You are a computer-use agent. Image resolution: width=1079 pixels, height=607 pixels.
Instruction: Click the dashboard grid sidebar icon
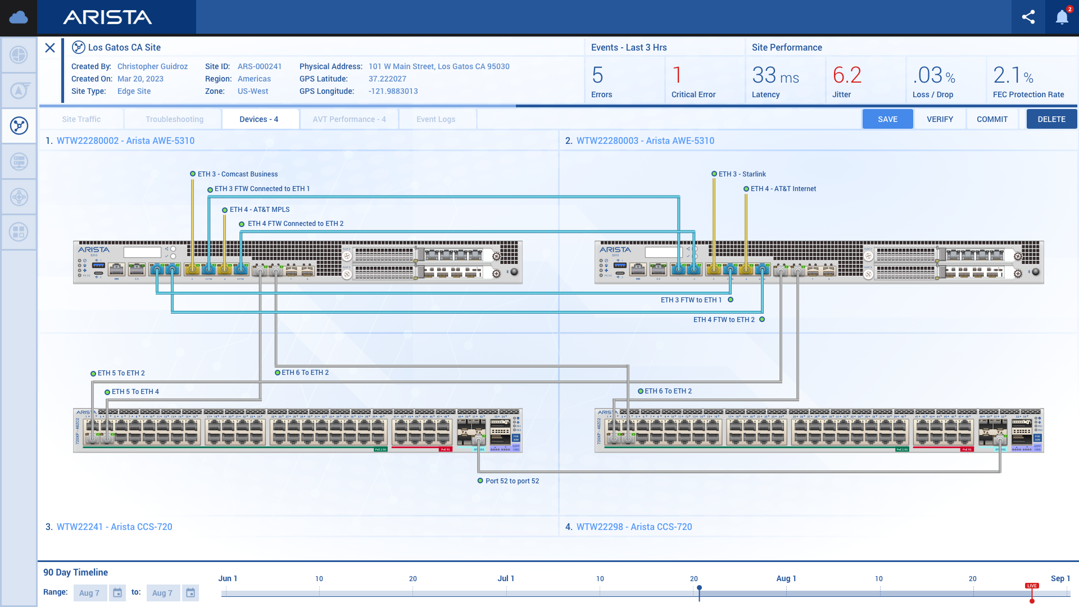tap(19, 232)
